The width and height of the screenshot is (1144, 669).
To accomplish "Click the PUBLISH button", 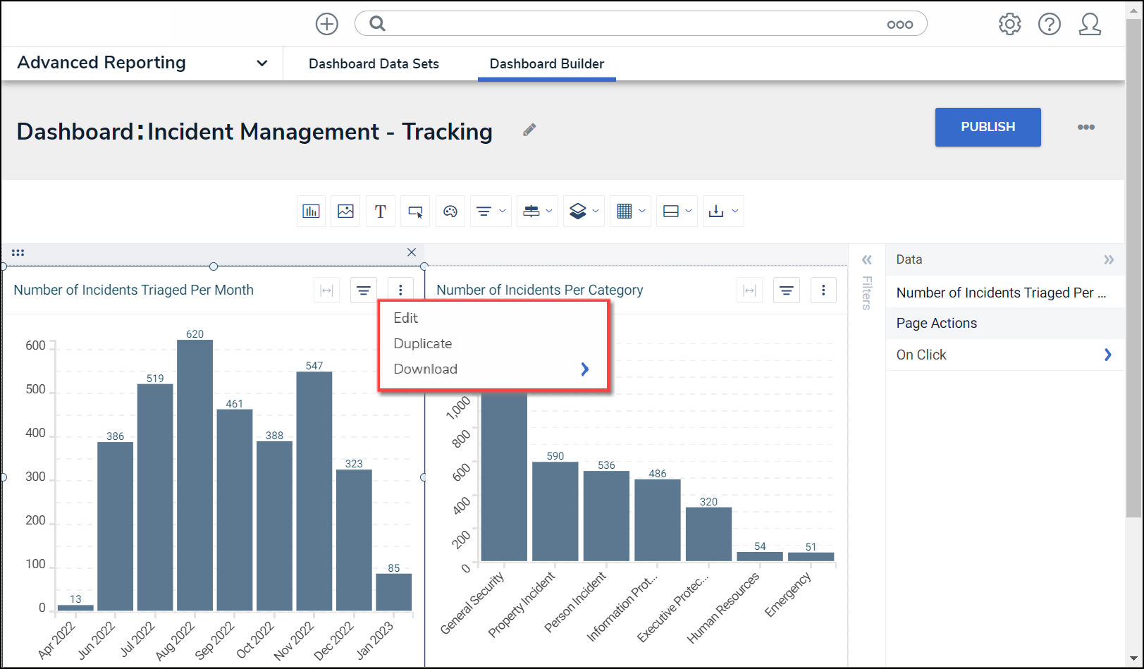I will [x=988, y=127].
